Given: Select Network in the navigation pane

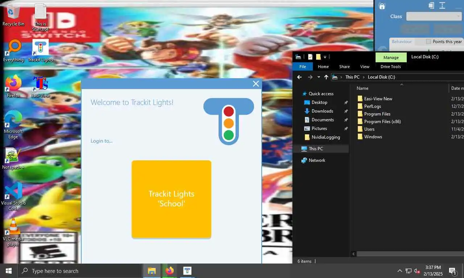Looking at the screenshot, I should pyautogui.click(x=317, y=160).
